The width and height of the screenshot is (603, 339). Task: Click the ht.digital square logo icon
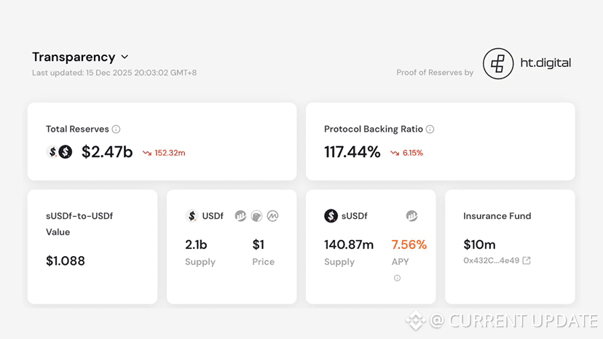[498, 64]
